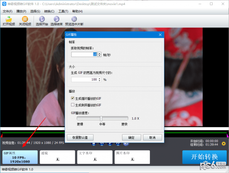Image resolution: width=229 pixels, height=173 pixels.
Task: Click the app logo in title bar
Action: tap(4, 4)
